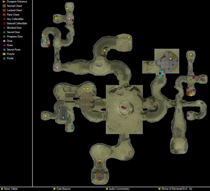210x191 pixels.
Task: Click the Stone Tablet entry in the bottom status bar
Action: (x=10, y=189)
